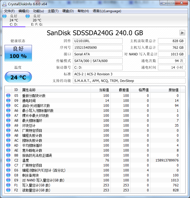Viewport: 190px width, 198px height.
Task: Click the status orb of row AB
Action: pos(8,136)
